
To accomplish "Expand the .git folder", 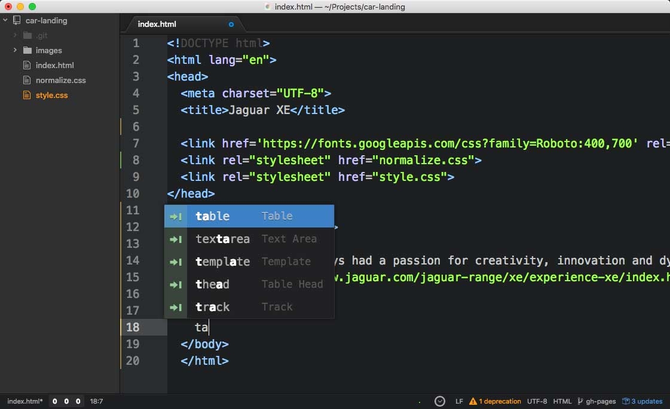I will pyautogui.click(x=15, y=35).
